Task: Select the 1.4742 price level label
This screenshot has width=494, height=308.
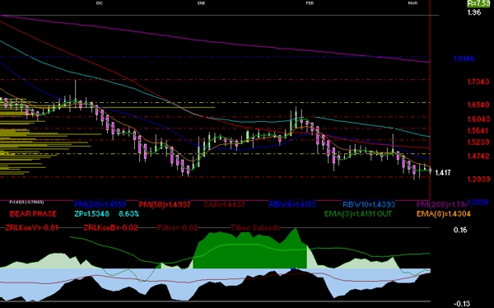Action: point(479,156)
